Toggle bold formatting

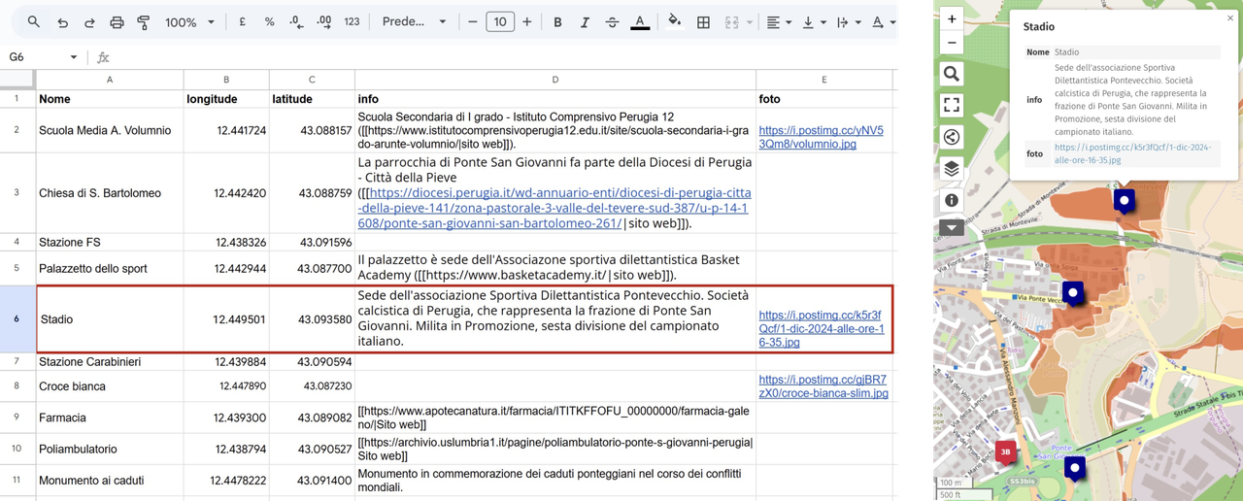coord(557,22)
